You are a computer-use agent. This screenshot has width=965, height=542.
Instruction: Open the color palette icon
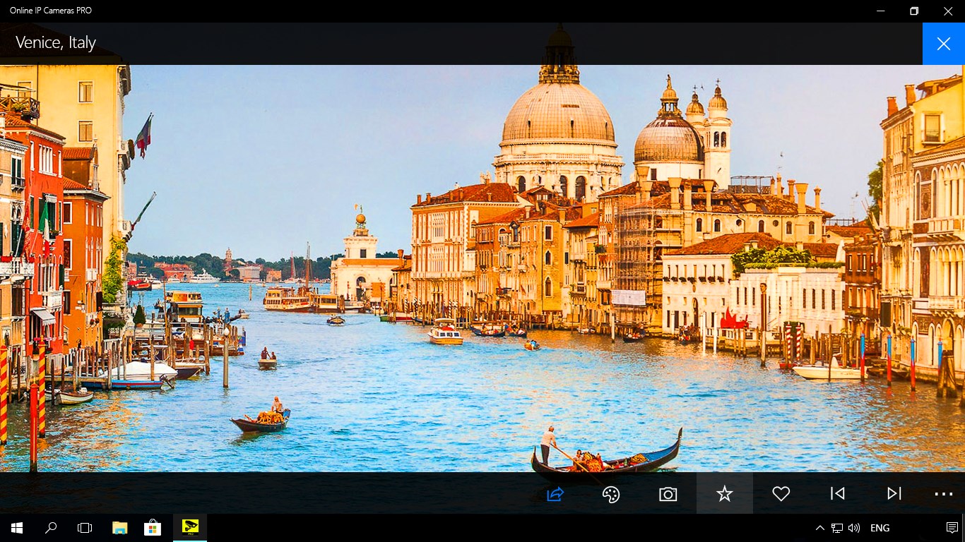coord(611,494)
